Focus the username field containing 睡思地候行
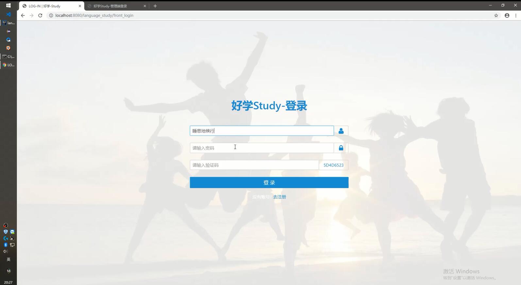Screen dimensions: 521x285 click(262, 131)
